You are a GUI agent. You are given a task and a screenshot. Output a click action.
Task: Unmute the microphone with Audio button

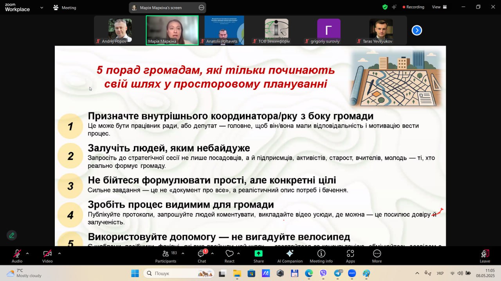coord(17,256)
